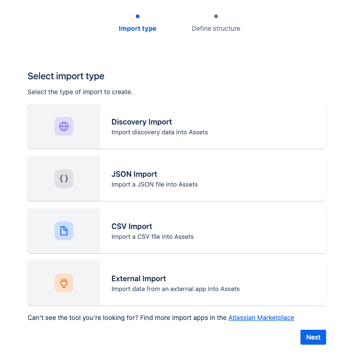Click 'Select the type of import to create.' text
The width and height of the screenshot is (356, 354).
(x=80, y=92)
